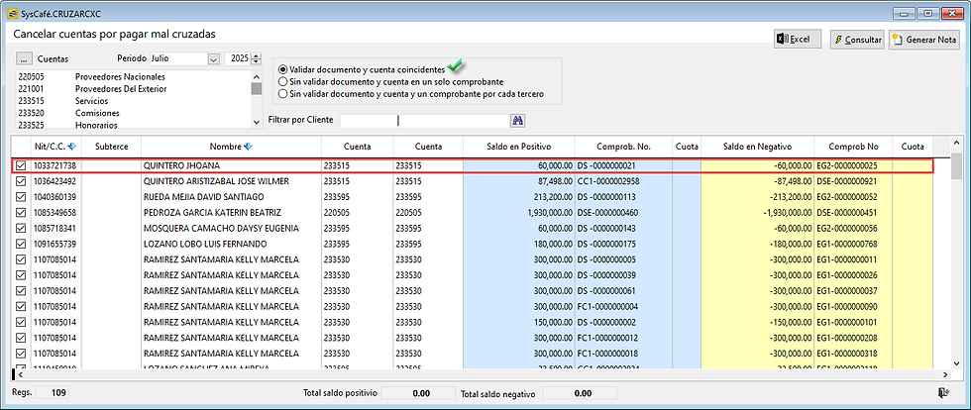Select account 233515 Servicios in list
Viewport: 971px width, 410px height.
133,100
